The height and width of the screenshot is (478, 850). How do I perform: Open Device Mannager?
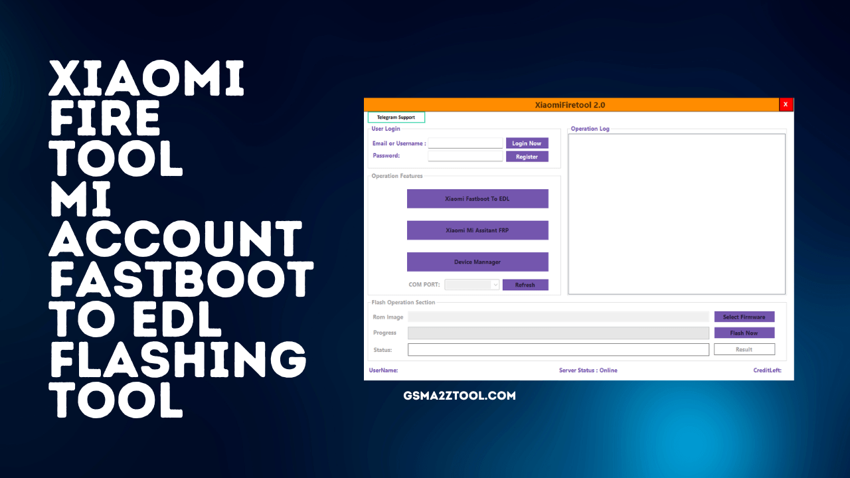pos(477,262)
